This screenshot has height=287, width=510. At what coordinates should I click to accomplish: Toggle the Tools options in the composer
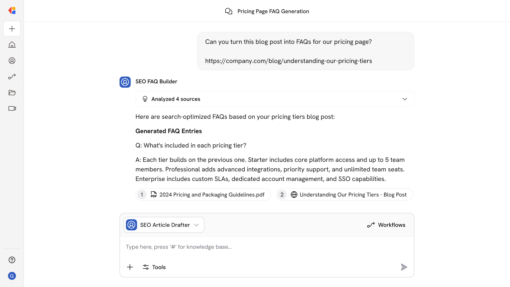point(154,267)
